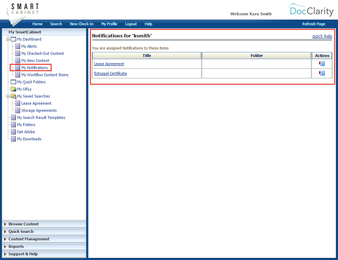Image resolution: width=338 pixels, height=260 pixels.
Task: Open Actions icon for Lease Agreement notification
Action: 322,63
